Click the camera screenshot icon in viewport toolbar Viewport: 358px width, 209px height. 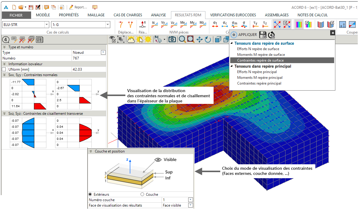(x=172, y=40)
